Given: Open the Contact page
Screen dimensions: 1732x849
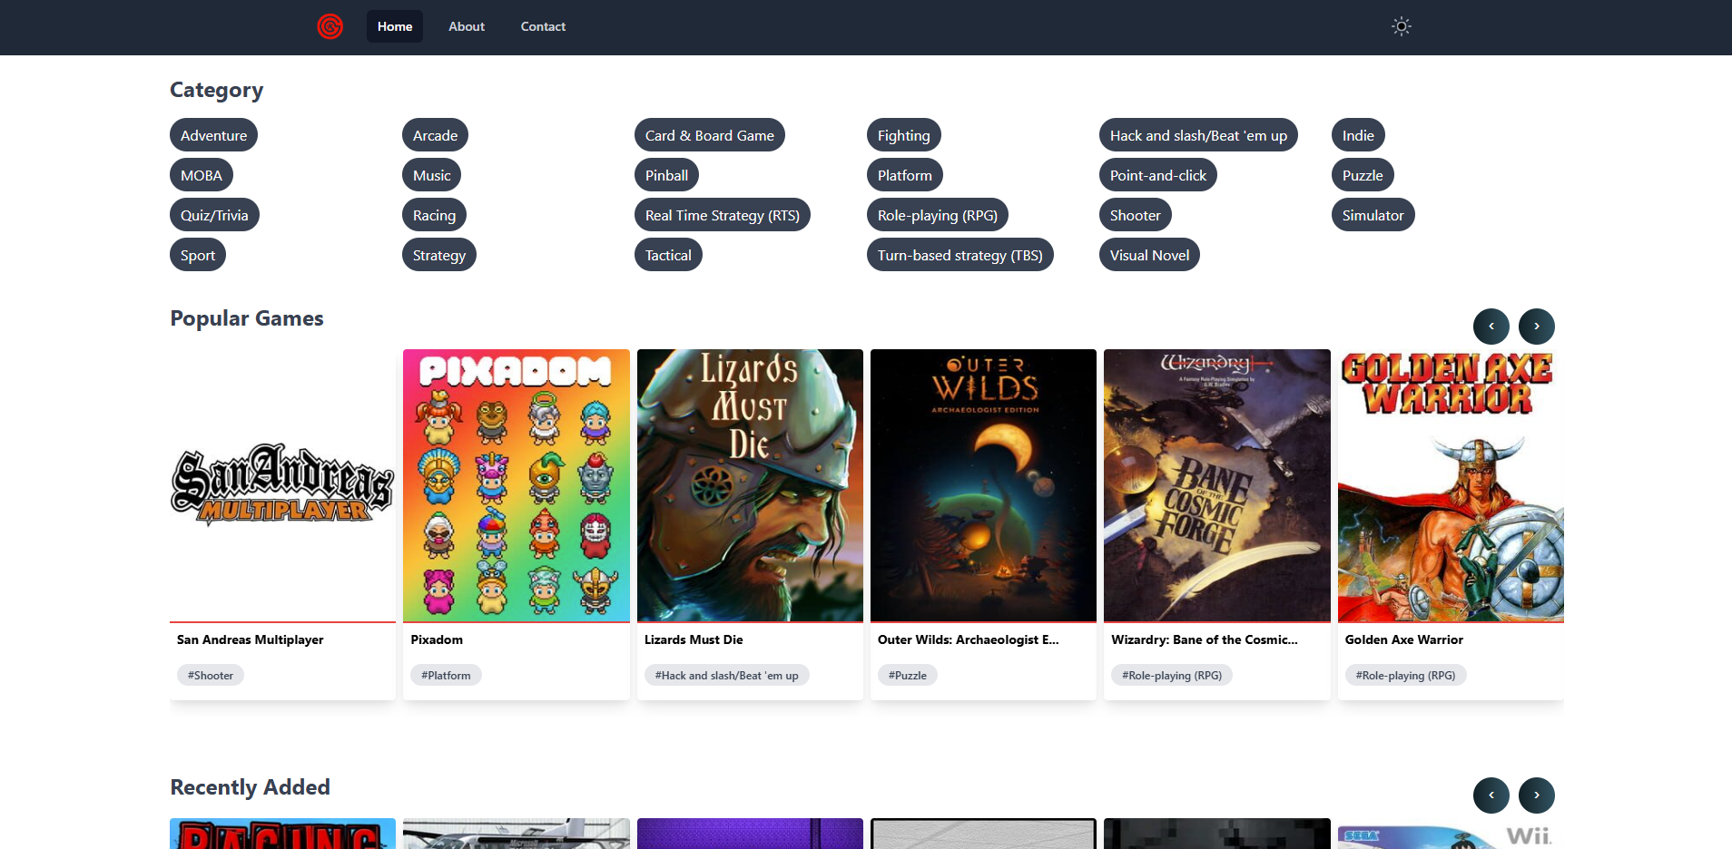Looking at the screenshot, I should pos(543,26).
